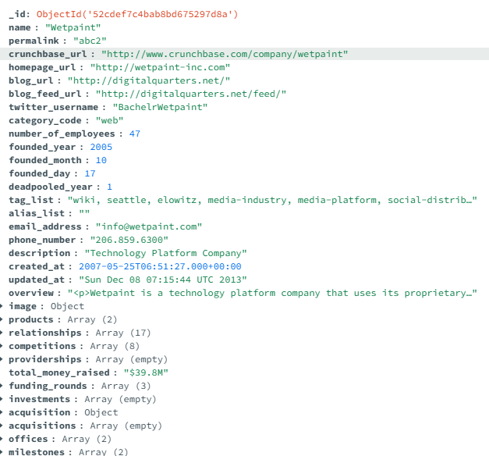The image size is (489, 456).
Task: Expand the funding_rounds array
Action: [3, 386]
